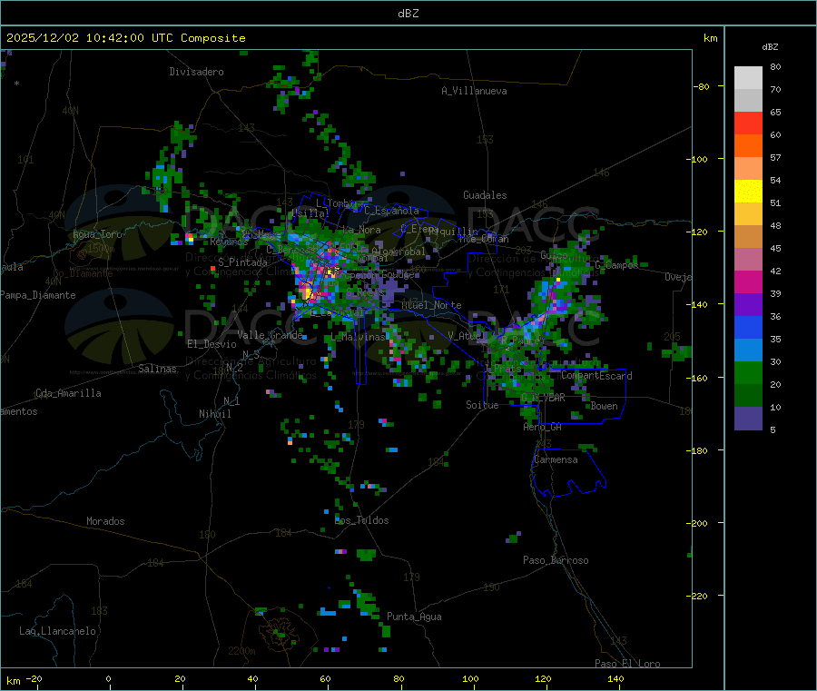Click the C_Española label

(x=391, y=211)
